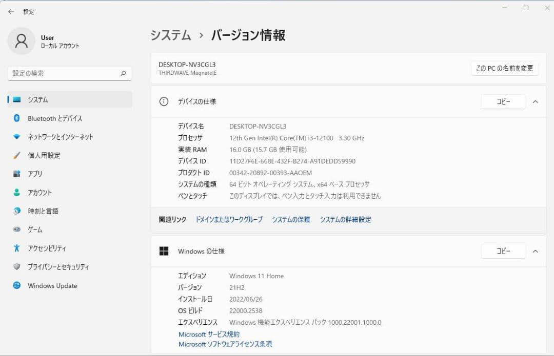
Task: Click the User account avatar
Action: tap(21, 41)
